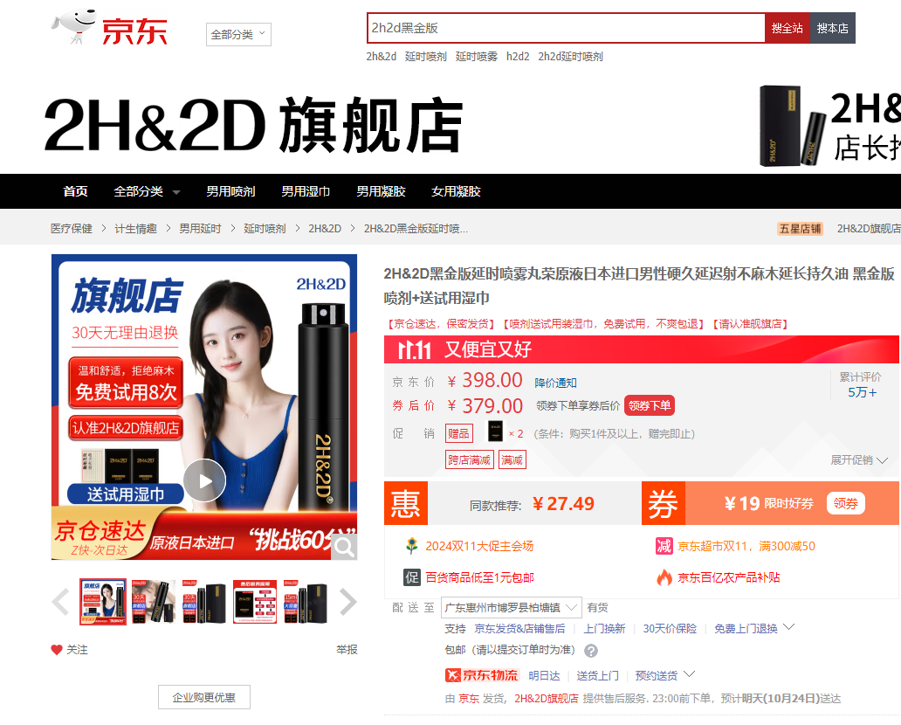Click the 促 promotion icon
Viewport: 901px width, 725px height.
click(x=411, y=577)
